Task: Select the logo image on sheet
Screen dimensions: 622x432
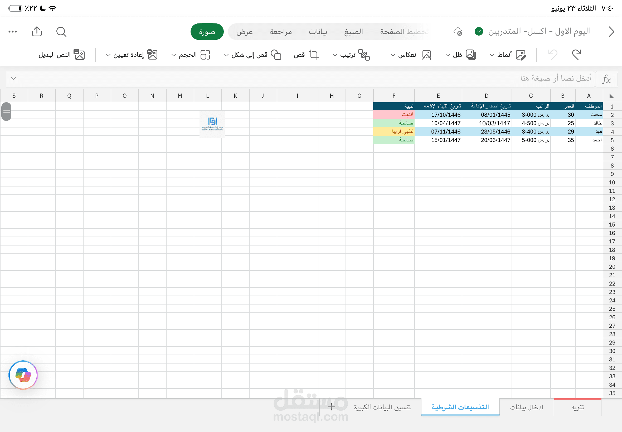Action: [x=212, y=124]
